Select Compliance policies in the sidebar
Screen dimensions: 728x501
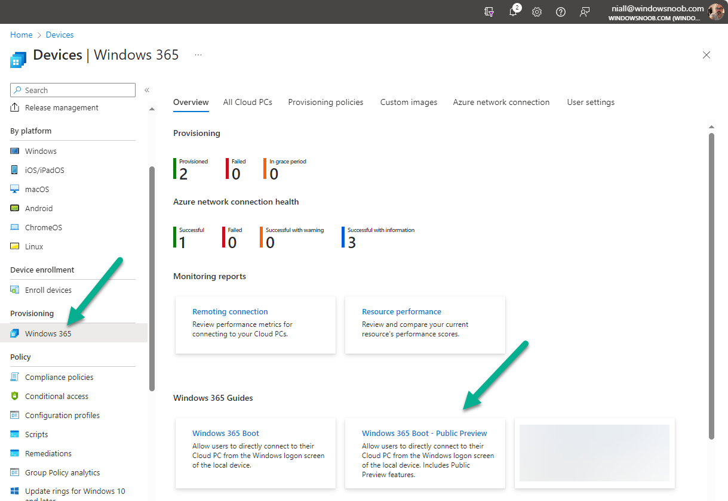point(59,377)
